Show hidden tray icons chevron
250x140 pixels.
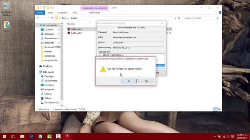click(215, 136)
